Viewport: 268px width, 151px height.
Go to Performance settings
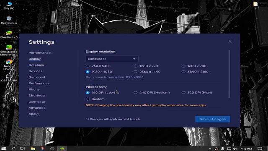click(40, 53)
